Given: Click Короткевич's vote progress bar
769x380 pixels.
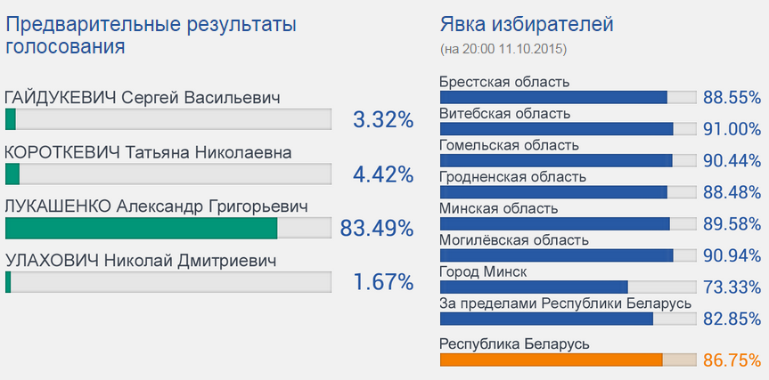Looking at the screenshot, I should (168, 174).
